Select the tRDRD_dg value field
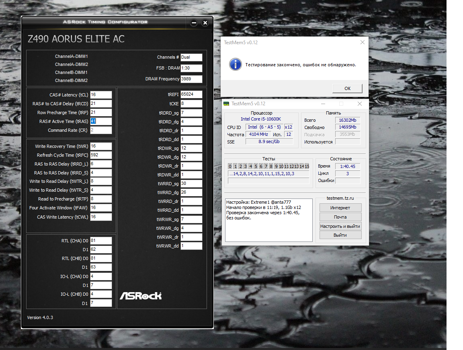463x350 pixels. point(191,122)
